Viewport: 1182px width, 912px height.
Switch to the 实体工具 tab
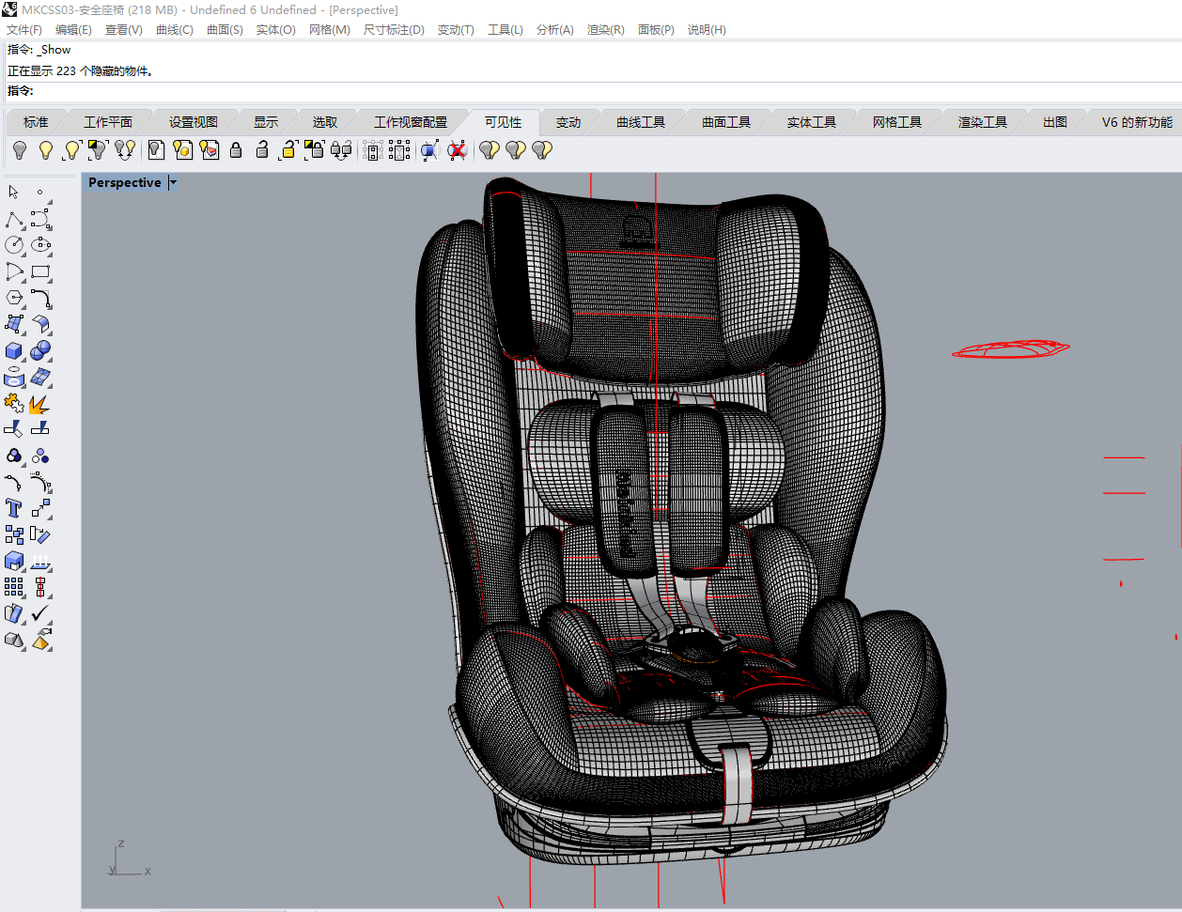tap(811, 121)
